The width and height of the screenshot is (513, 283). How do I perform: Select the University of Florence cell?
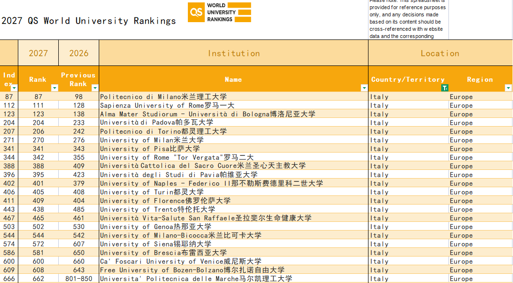coord(234,201)
